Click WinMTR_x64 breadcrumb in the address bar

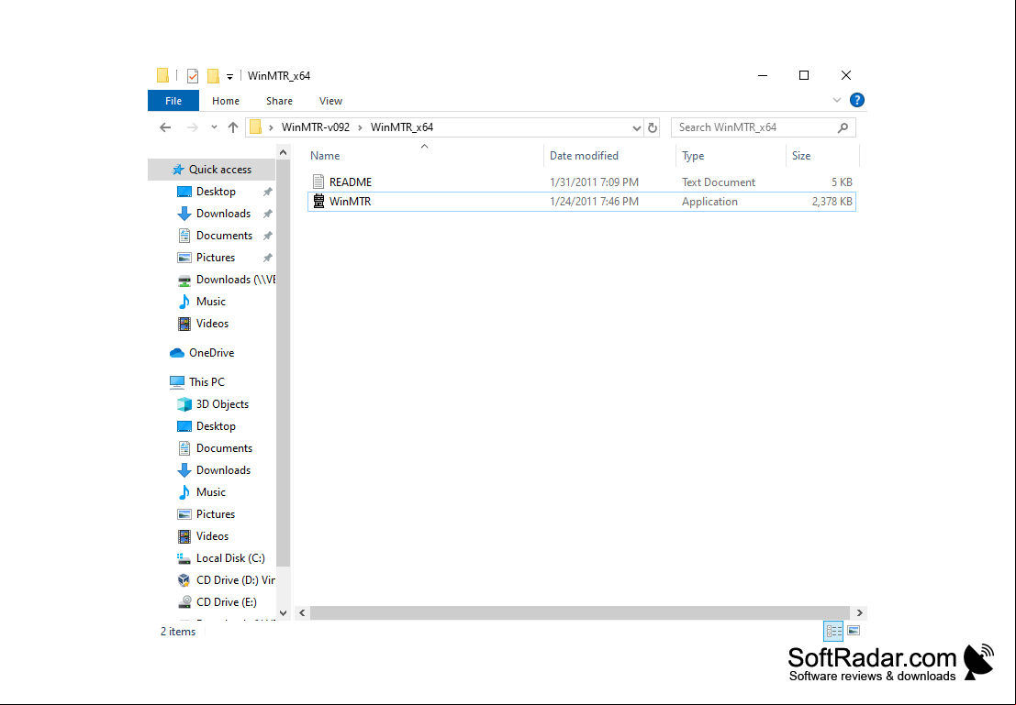coord(402,127)
